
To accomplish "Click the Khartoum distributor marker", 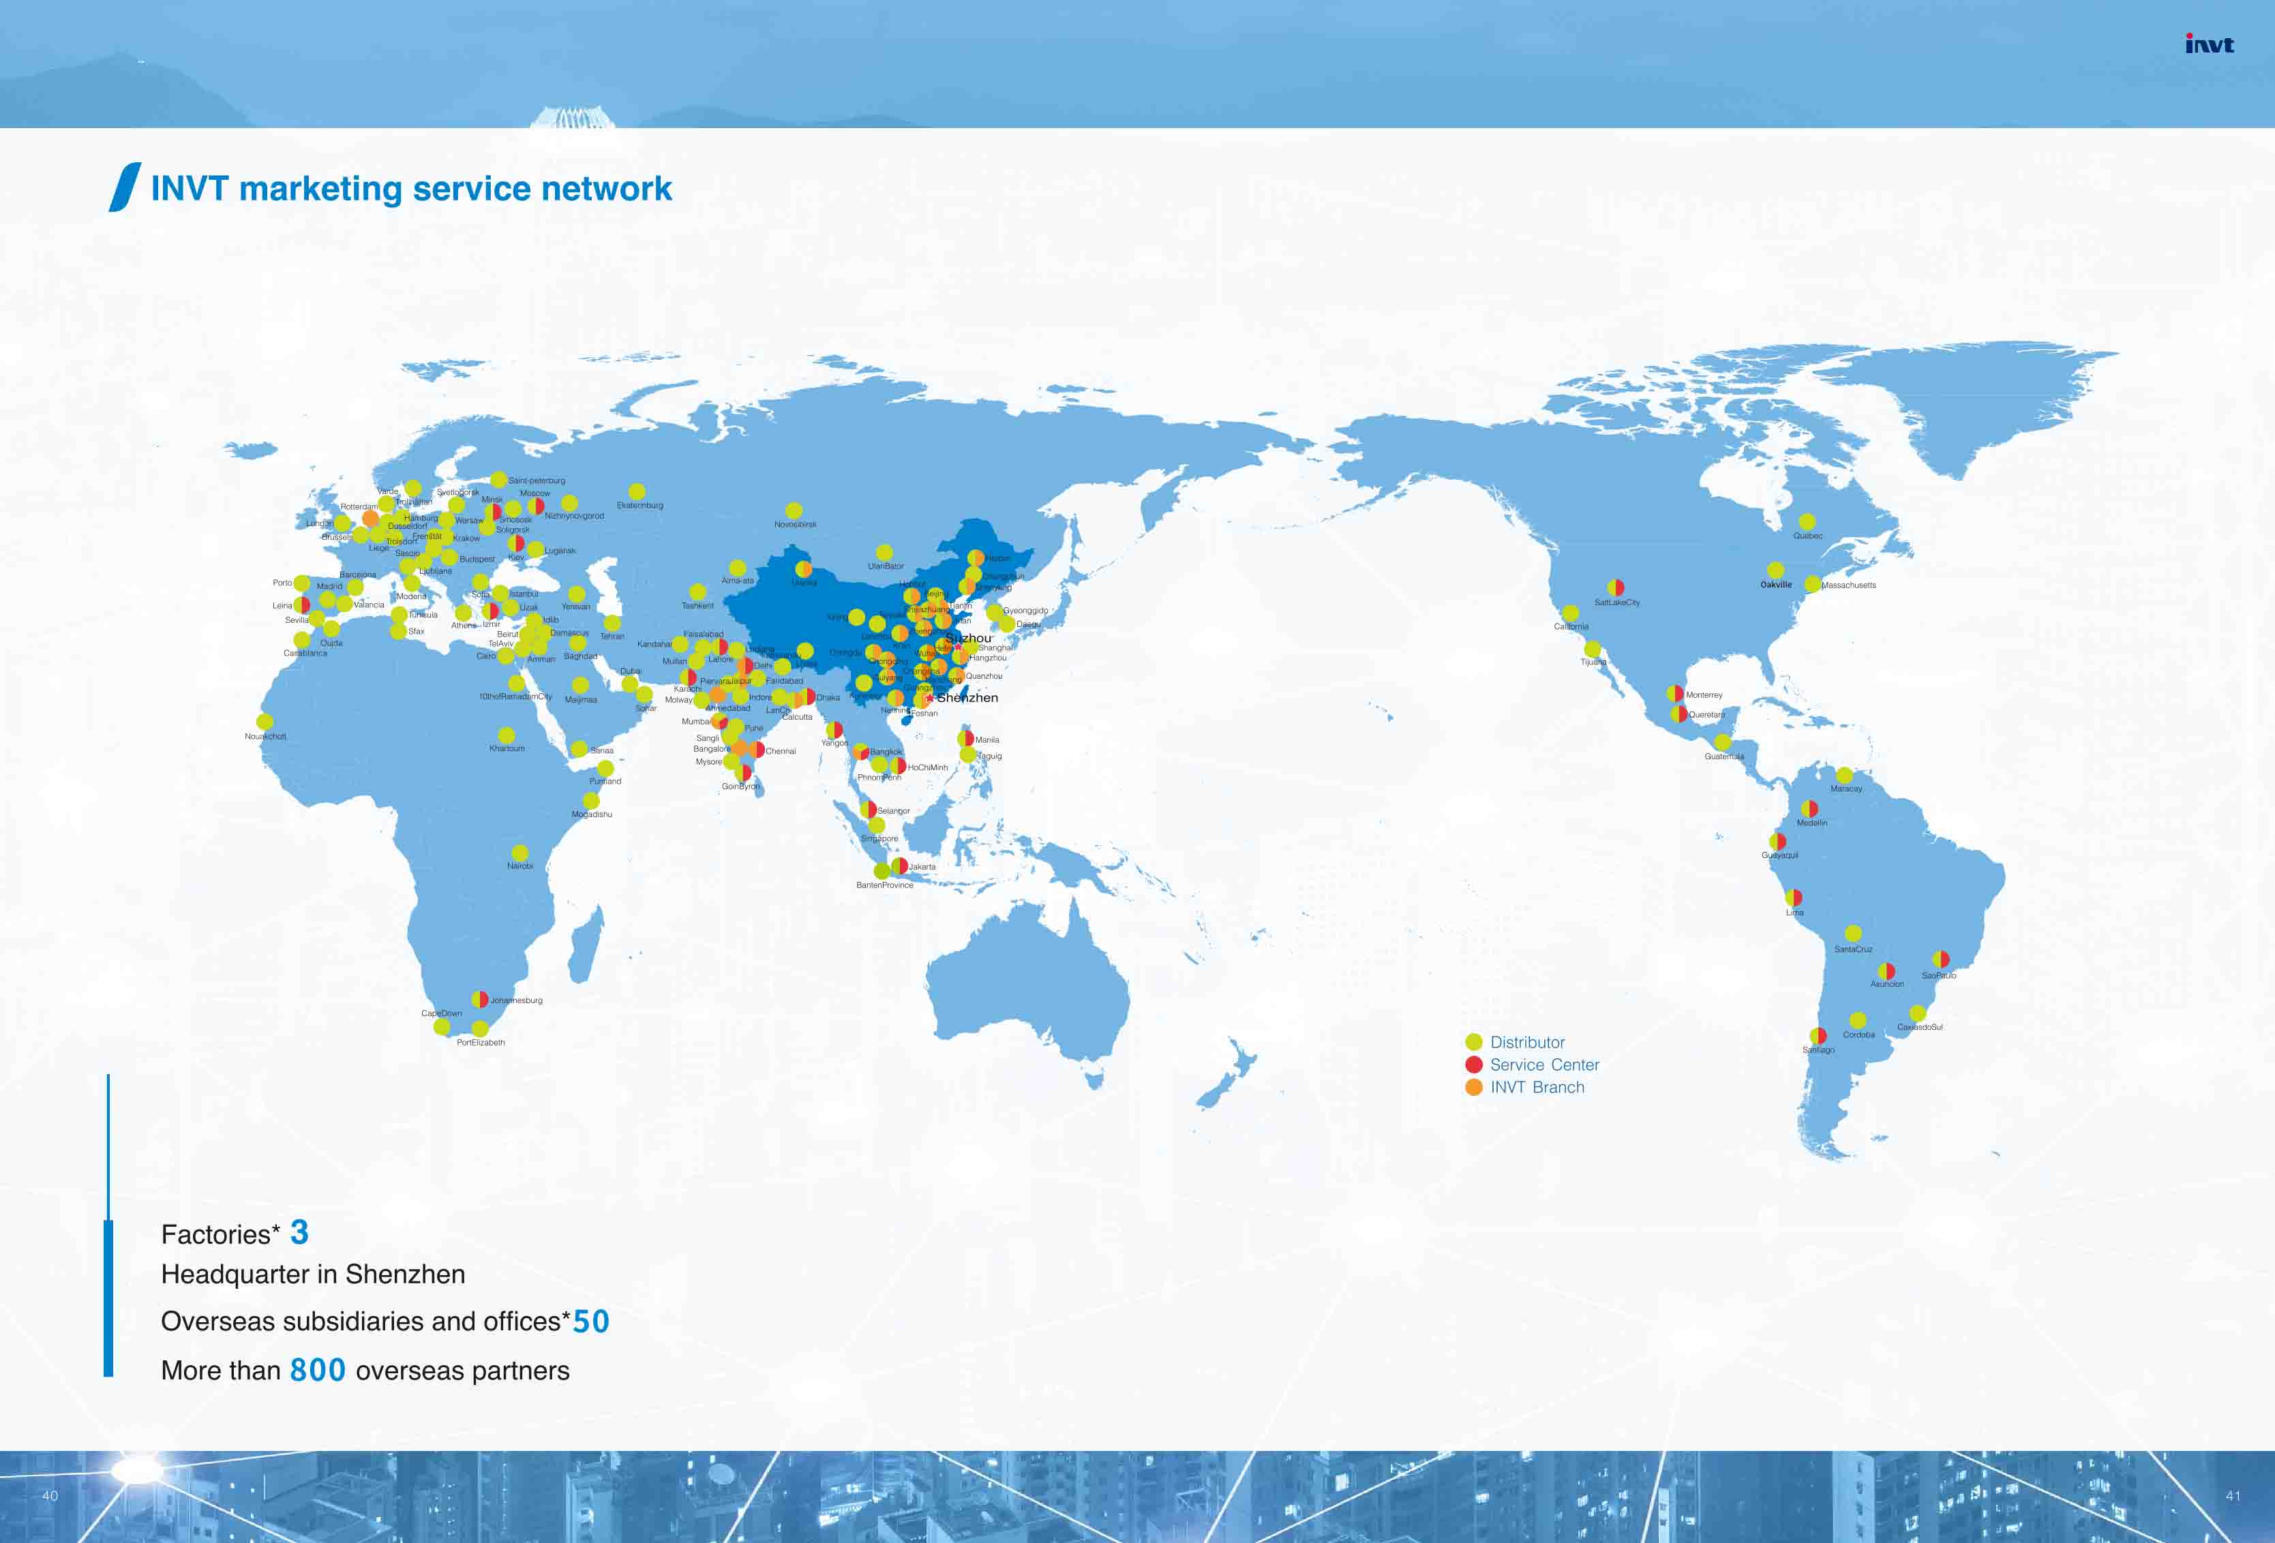I will (x=506, y=735).
